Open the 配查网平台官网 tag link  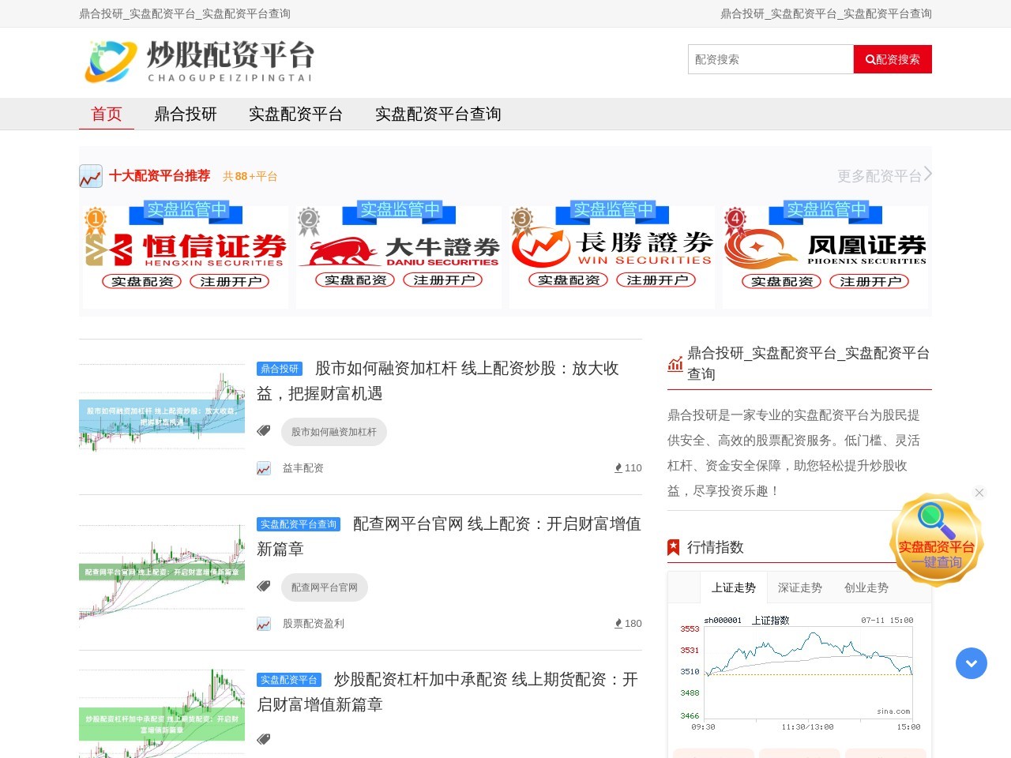point(324,587)
